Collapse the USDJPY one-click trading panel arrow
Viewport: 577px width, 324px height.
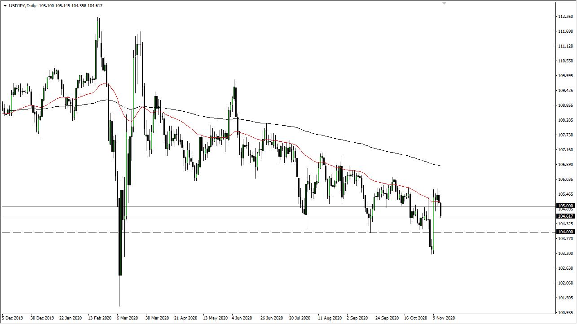pos(4,6)
